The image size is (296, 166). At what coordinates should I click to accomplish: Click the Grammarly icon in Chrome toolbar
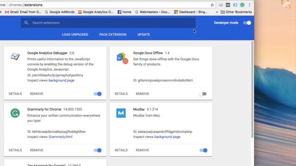pos(242,5)
